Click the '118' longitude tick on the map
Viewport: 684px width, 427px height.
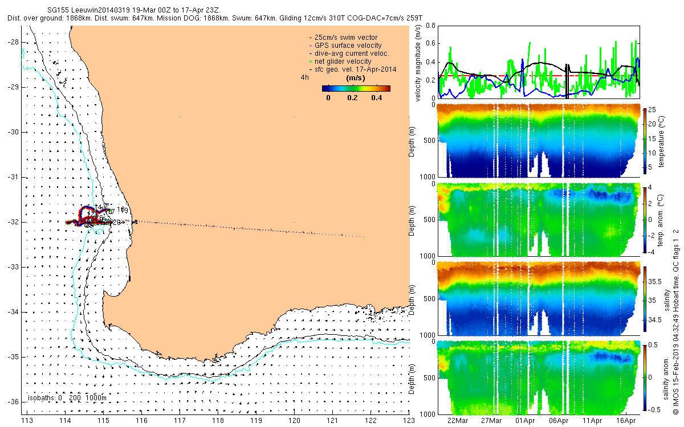(x=218, y=421)
